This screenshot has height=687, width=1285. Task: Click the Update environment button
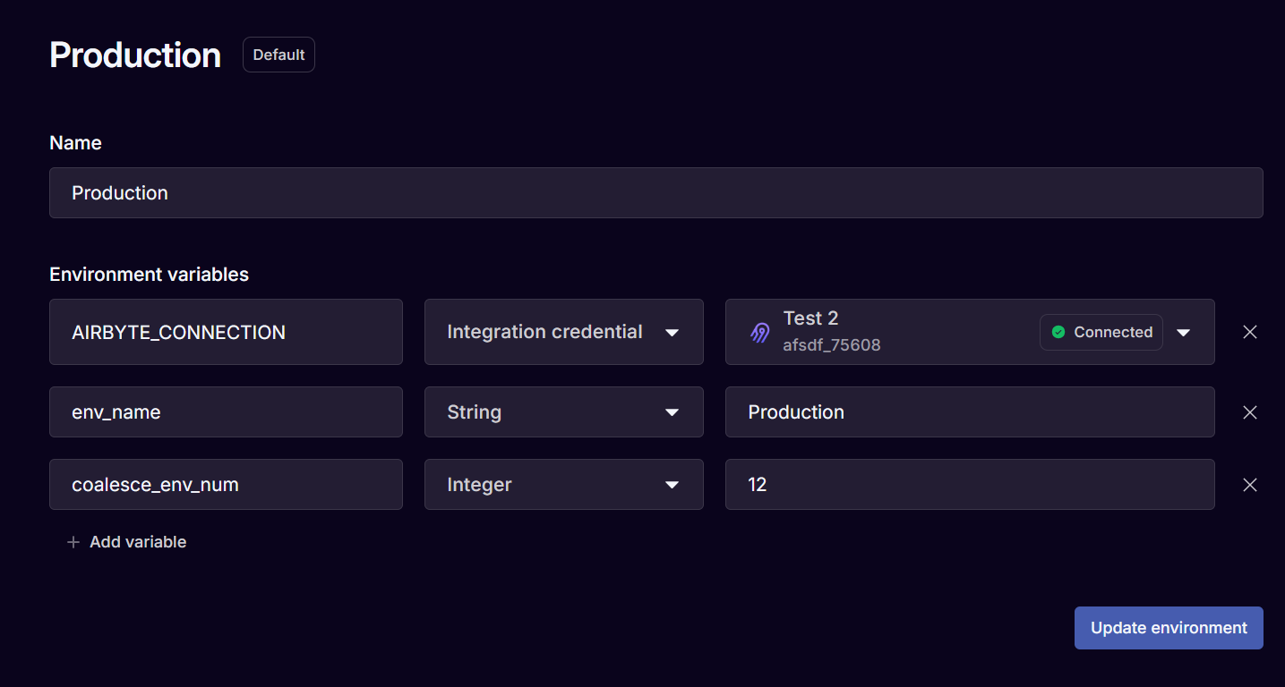tap(1169, 627)
